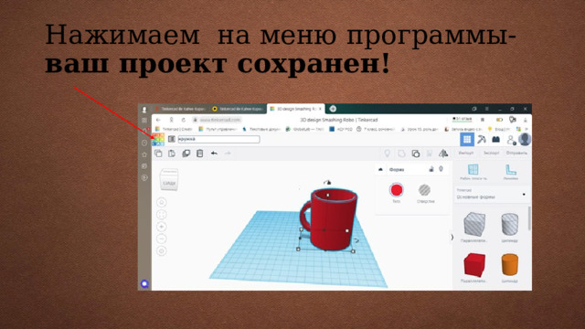Toggle the perspective/orthographic view button
The width and height of the screenshot is (585, 329).
162,251
